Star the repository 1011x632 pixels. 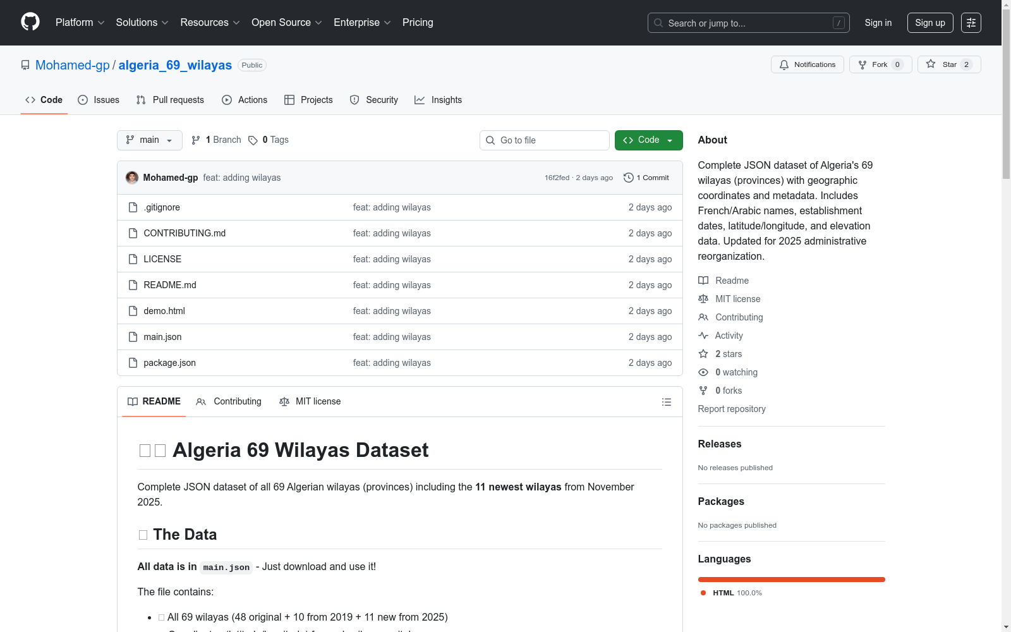click(x=949, y=64)
